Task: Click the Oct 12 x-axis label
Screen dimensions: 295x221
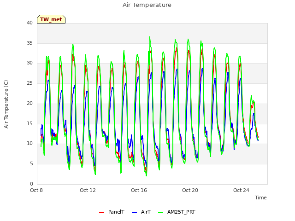Action: tap(88, 190)
